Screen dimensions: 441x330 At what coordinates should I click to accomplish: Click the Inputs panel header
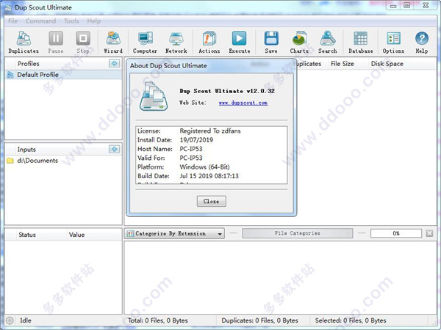(26, 150)
